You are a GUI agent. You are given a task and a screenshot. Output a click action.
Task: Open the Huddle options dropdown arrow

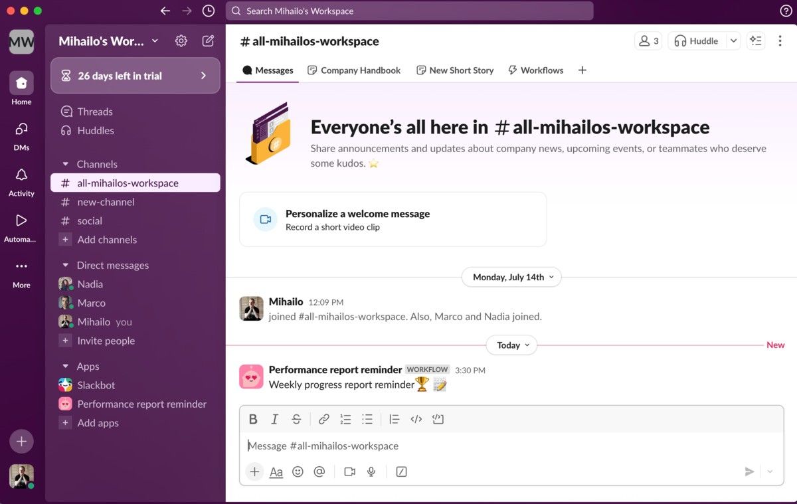click(733, 41)
